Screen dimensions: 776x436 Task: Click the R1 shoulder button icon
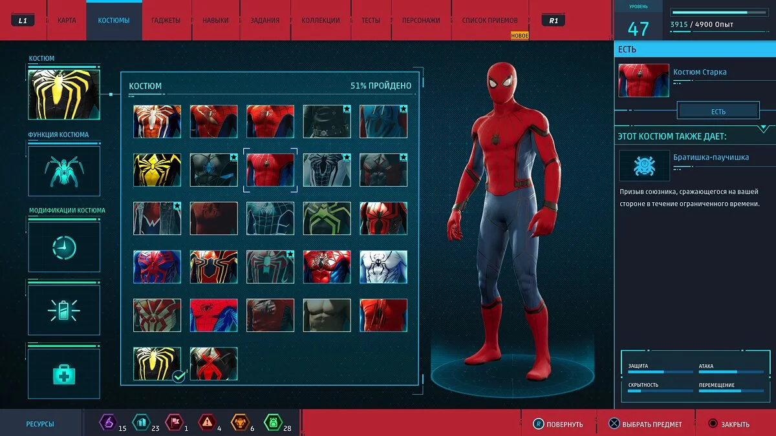[x=554, y=20]
